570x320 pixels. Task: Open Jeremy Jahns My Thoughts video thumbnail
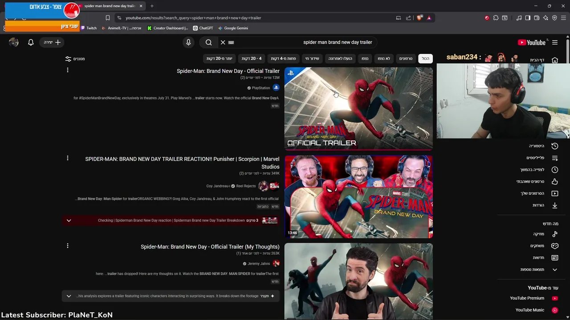[x=358, y=281]
